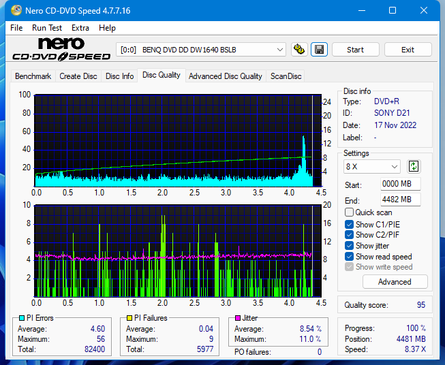Click PI Errors total value 82400
The width and height of the screenshot is (445, 365).
coord(95,349)
